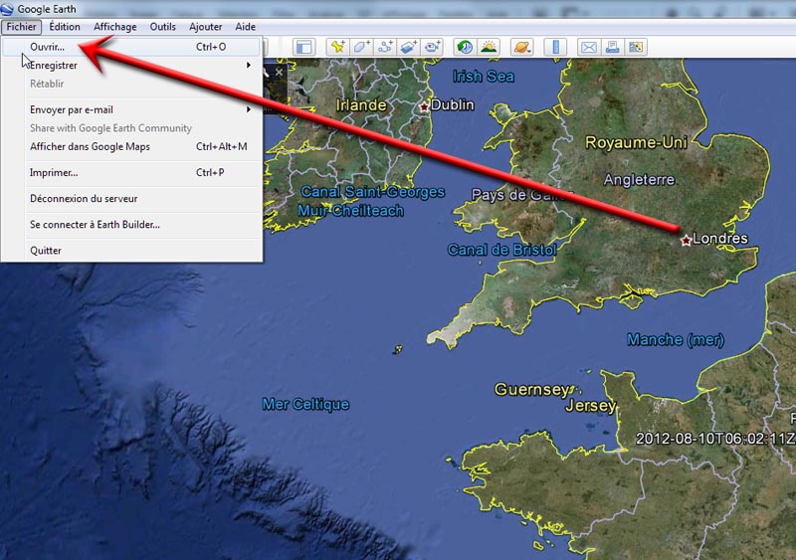Image resolution: width=796 pixels, height=560 pixels.
Task: Click the Irlande country label
Action: point(361,105)
